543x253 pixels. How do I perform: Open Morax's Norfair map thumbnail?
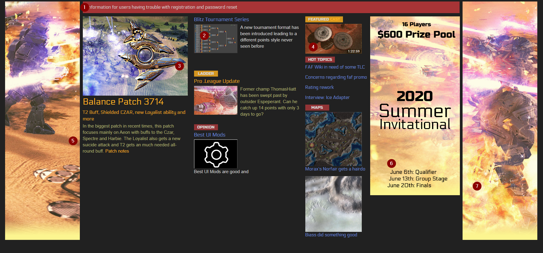point(333,139)
